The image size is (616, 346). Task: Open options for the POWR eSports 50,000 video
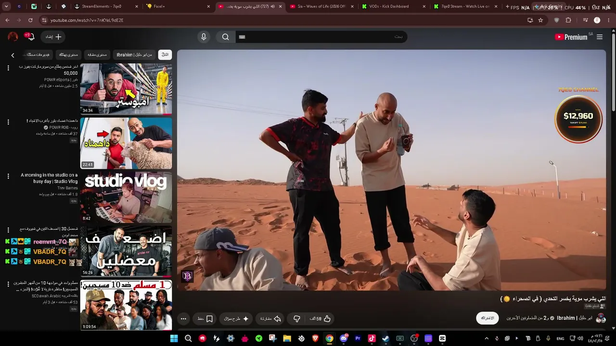click(8, 68)
